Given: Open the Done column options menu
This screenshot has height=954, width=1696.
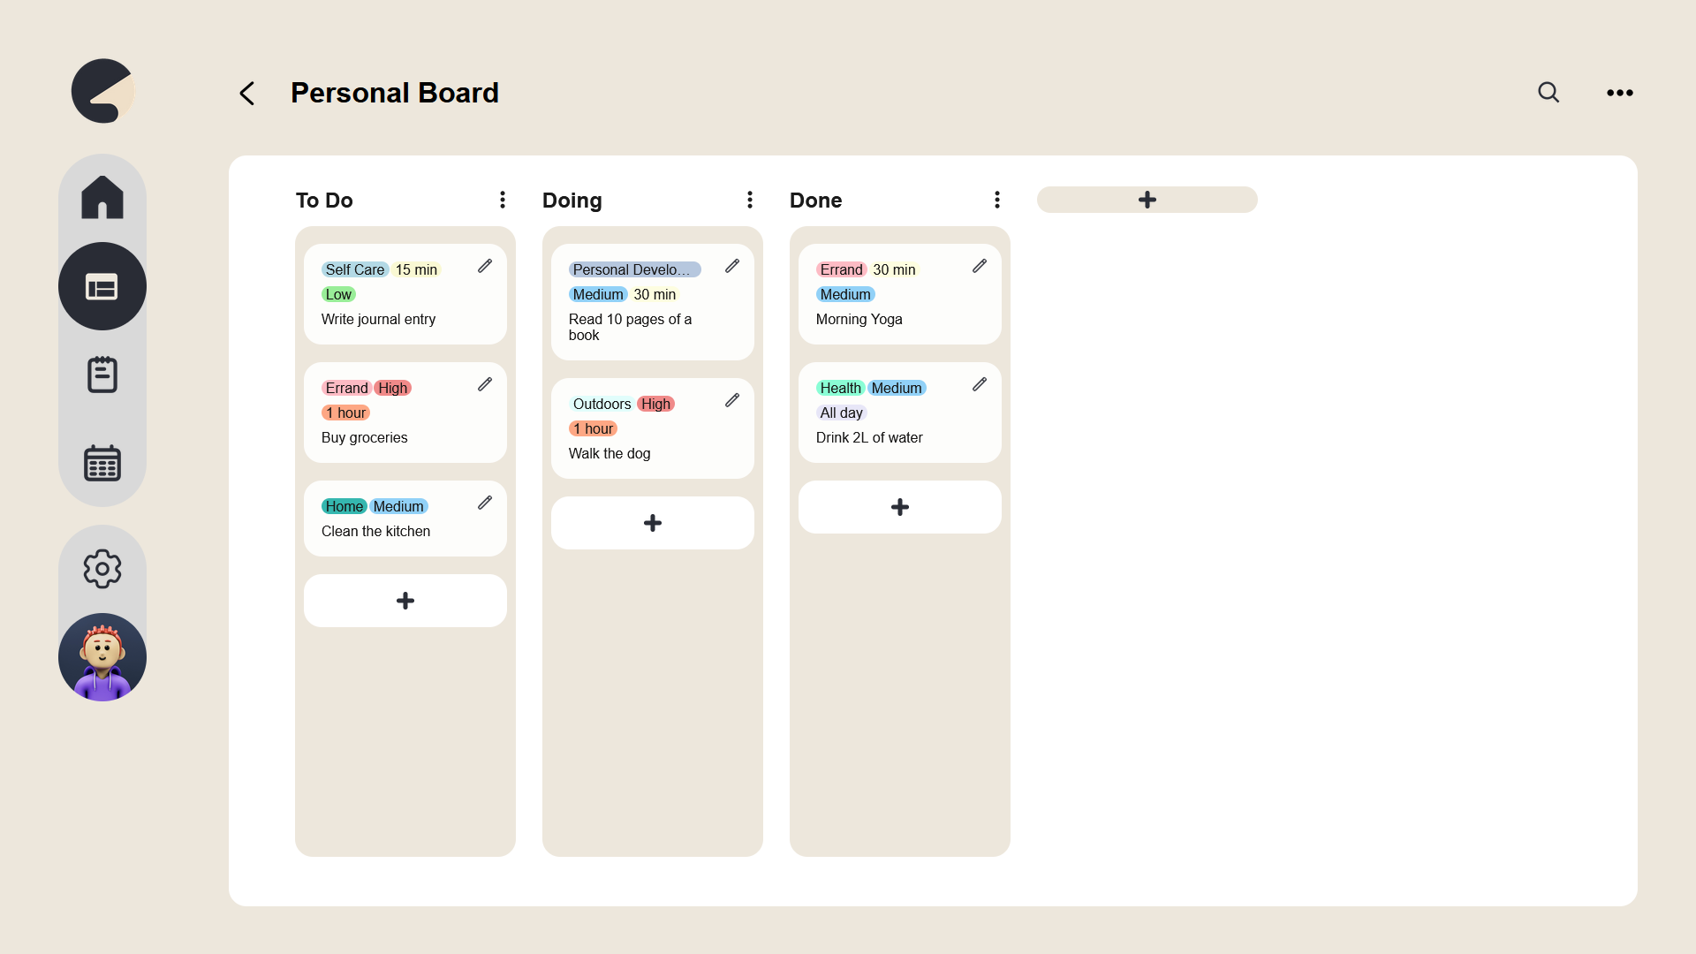Looking at the screenshot, I should coord(997,200).
